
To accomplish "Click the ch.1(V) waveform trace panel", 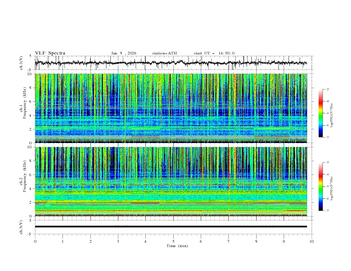I will tap(173, 63).
